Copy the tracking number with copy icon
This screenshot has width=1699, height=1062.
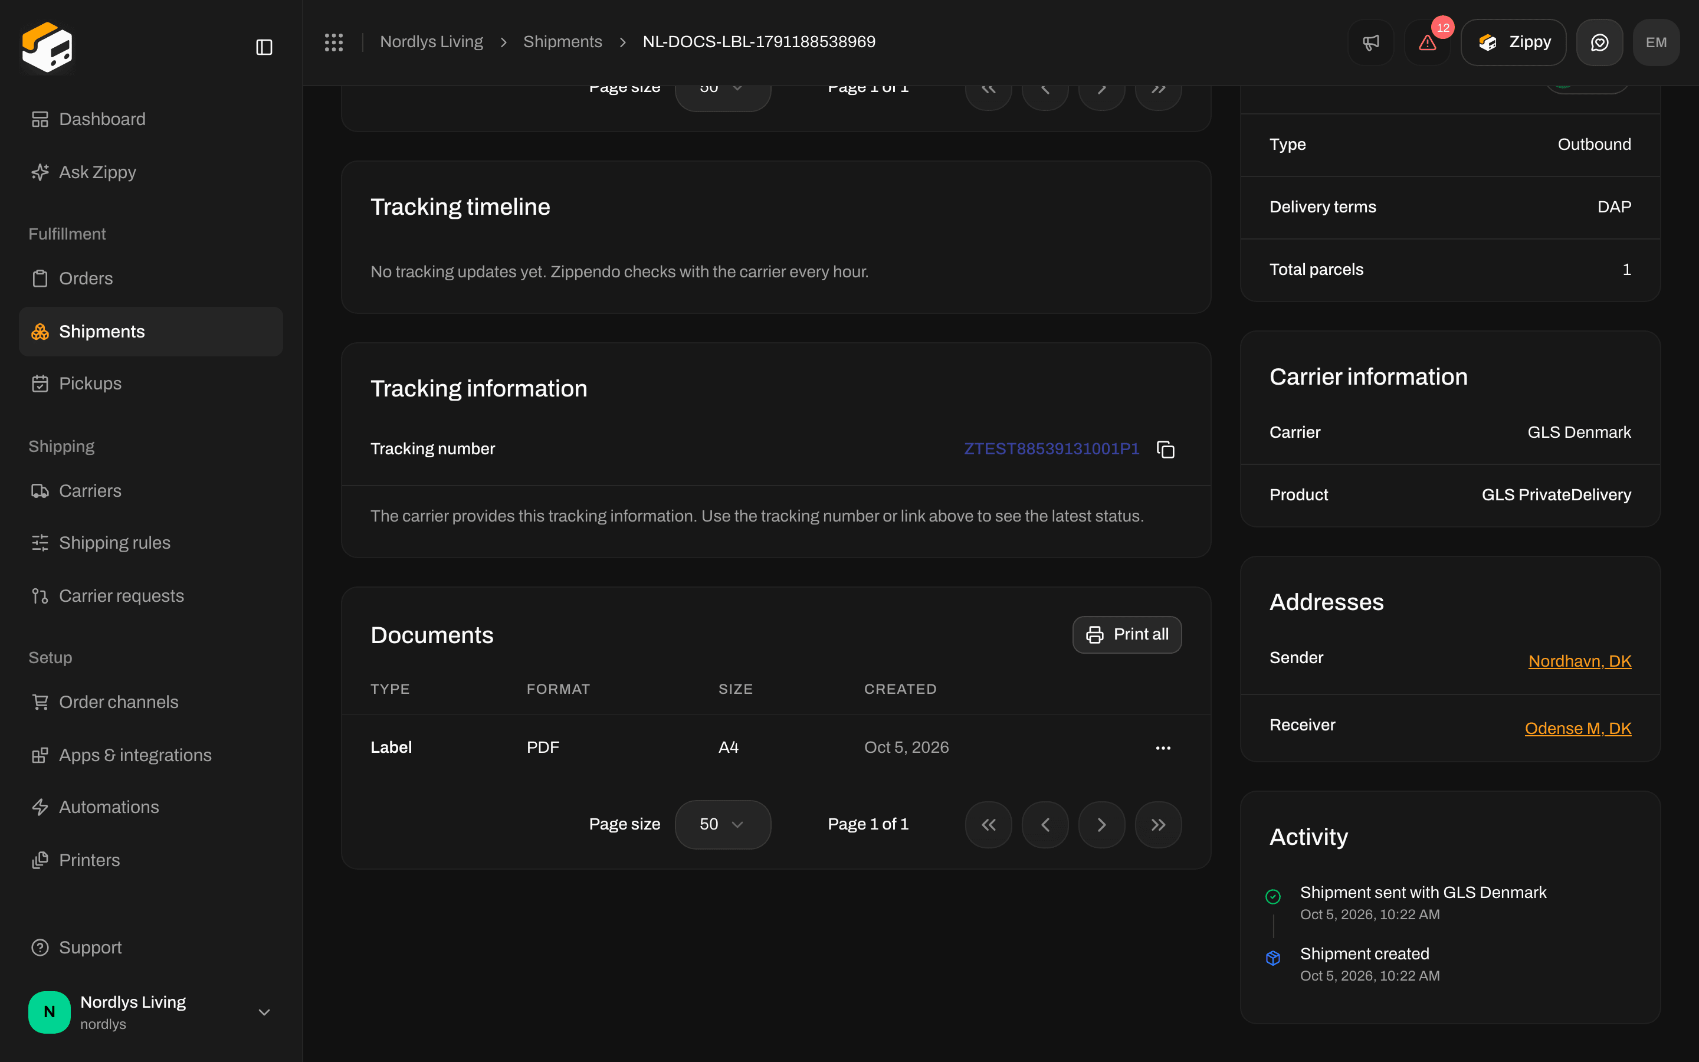1166,450
